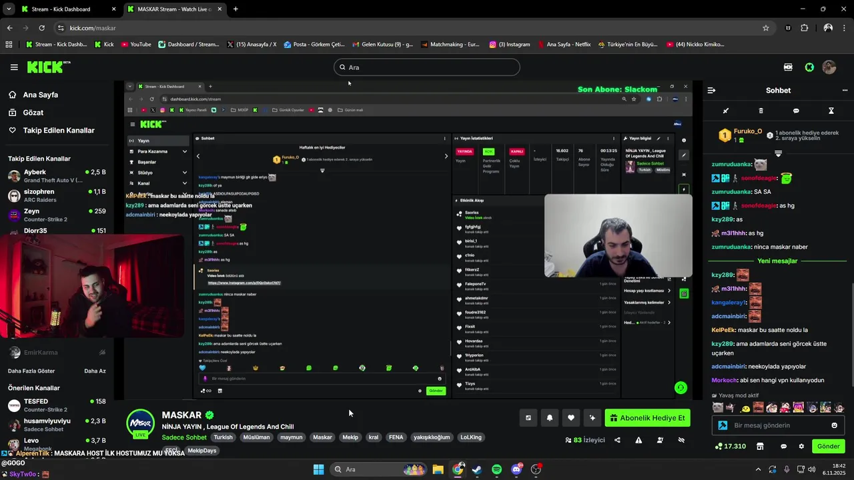Collapse the chat panel arrow icon
This screenshot has height=480, width=854.
click(x=711, y=90)
